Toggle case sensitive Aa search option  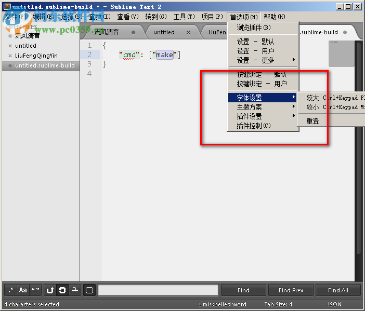click(x=23, y=290)
